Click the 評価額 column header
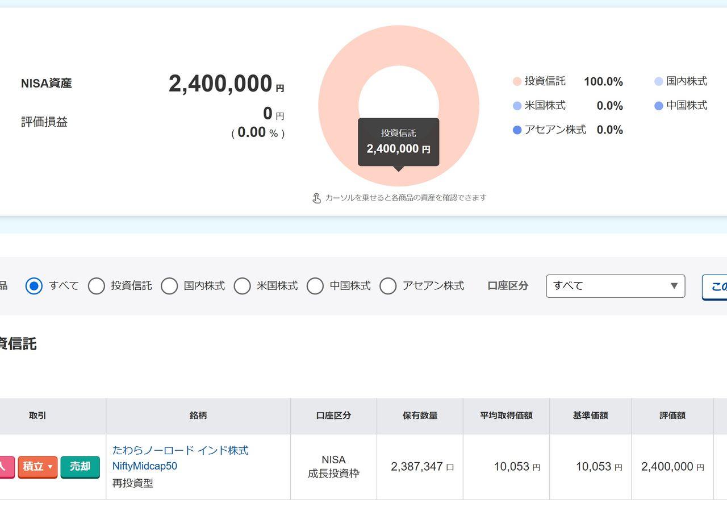This screenshot has height=515, width=727. (x=672, y=416)
